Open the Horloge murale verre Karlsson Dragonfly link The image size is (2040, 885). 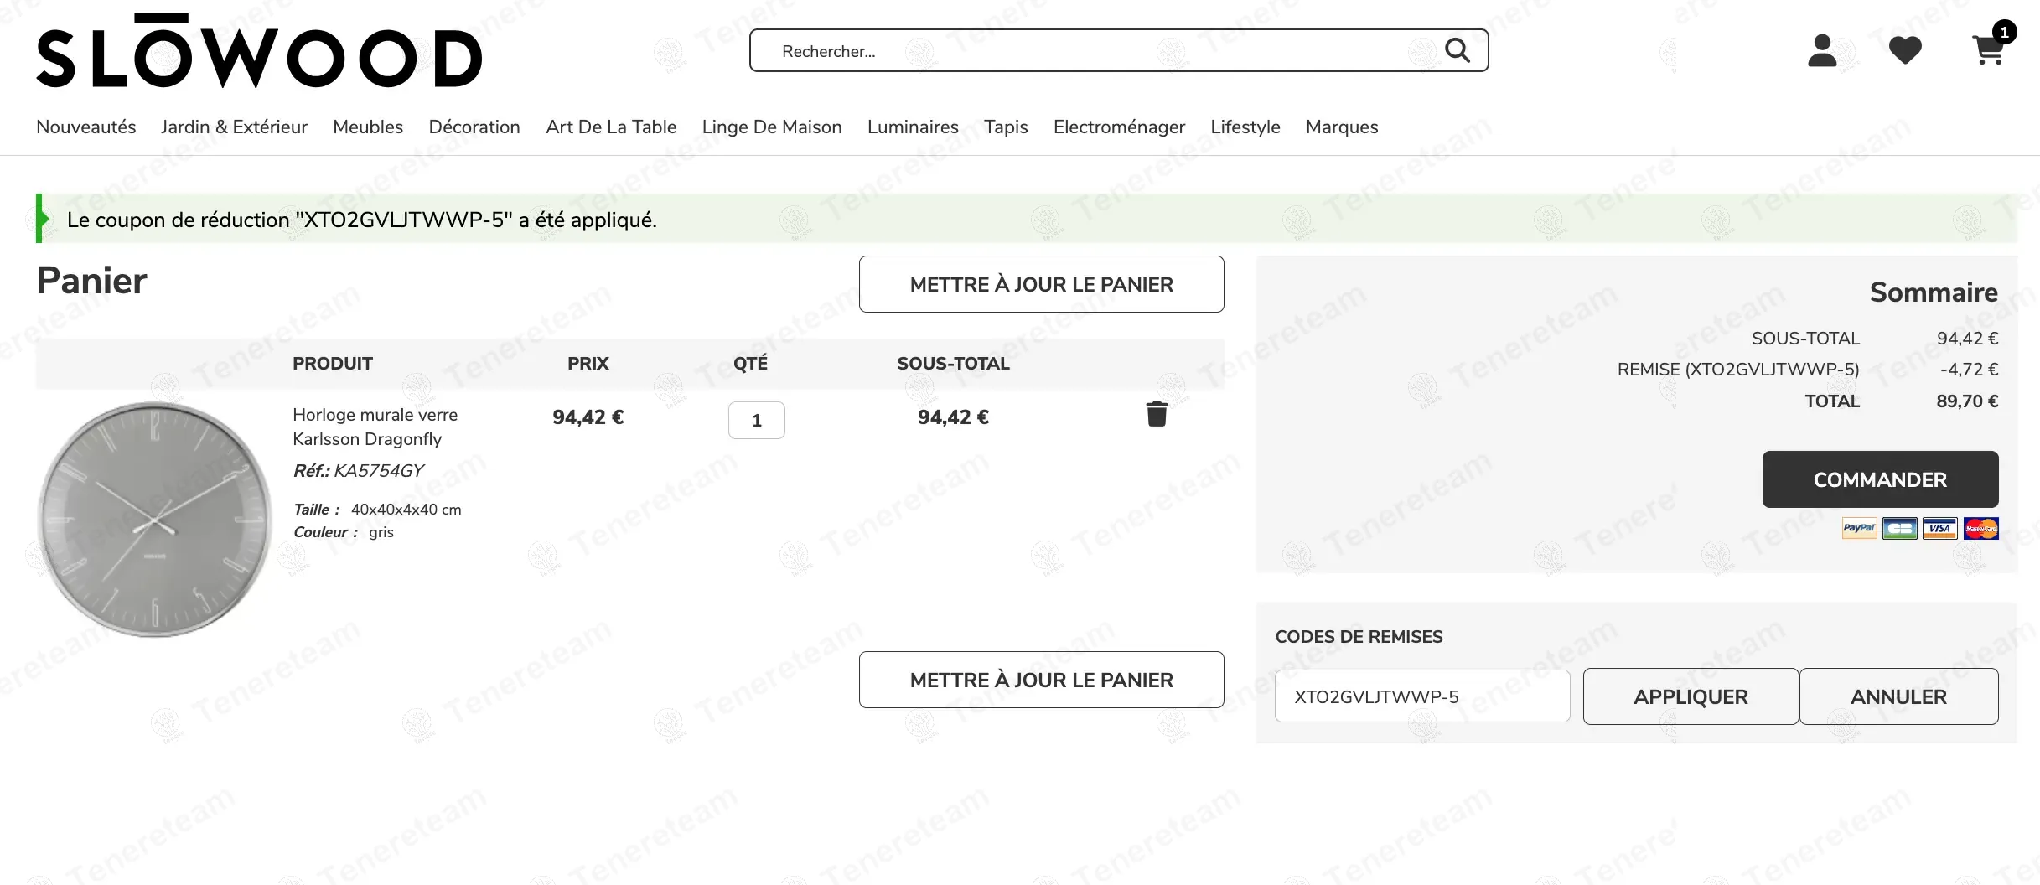pos(375,427)
